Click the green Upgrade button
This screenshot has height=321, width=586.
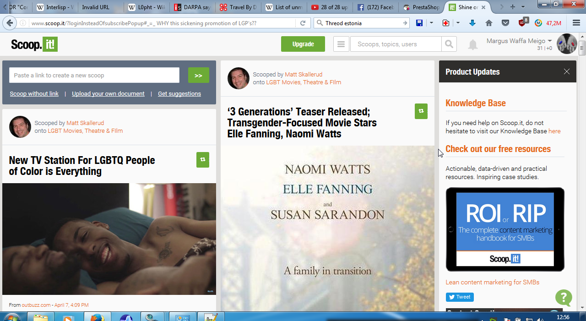[x=303, y=44]
